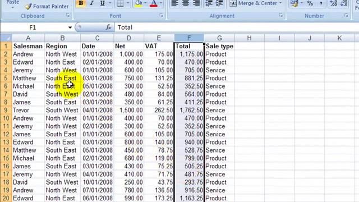The image size is (359, 202).
Task: Select total value 916.50
Action: (189, 190)
